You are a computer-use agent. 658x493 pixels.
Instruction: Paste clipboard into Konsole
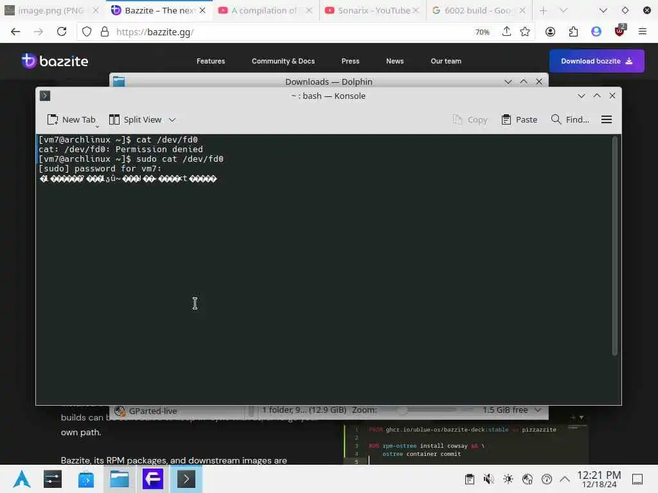tap(519, 120)
